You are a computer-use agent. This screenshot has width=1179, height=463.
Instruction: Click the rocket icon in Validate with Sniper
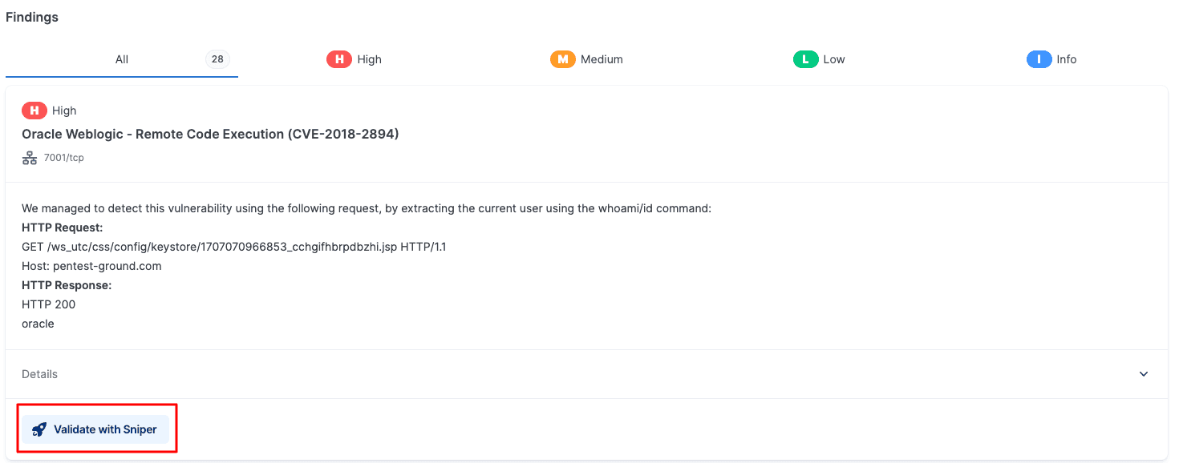point(38,429)
